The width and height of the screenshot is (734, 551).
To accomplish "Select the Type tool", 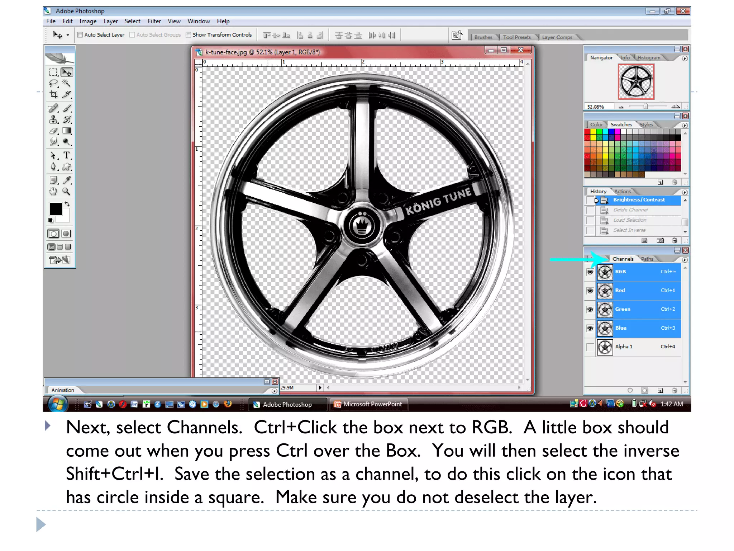I will coord(67,155).
